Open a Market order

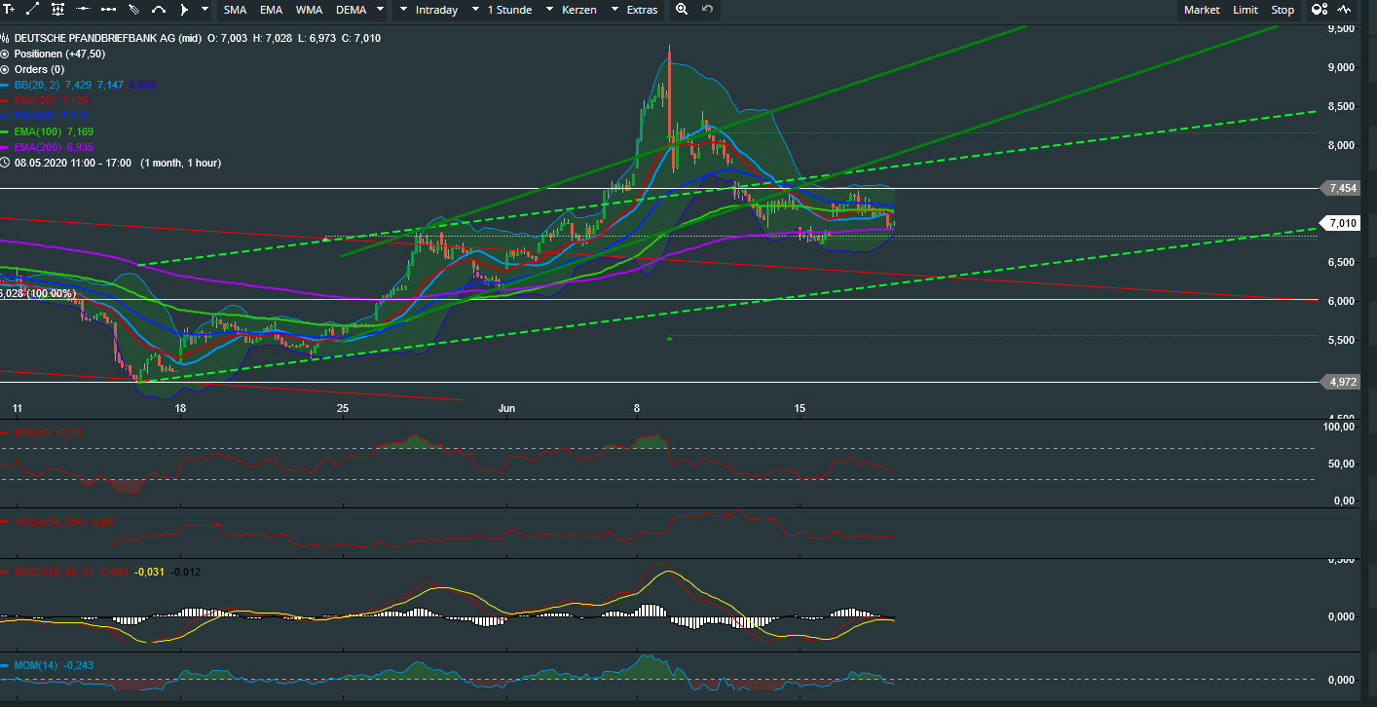[1202, 10]
